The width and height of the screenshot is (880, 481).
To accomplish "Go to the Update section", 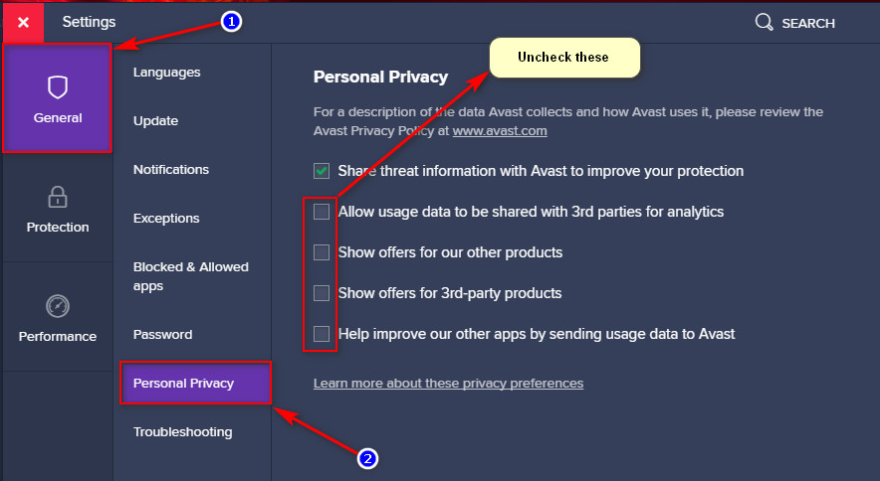I will click(x=155, y=121).
